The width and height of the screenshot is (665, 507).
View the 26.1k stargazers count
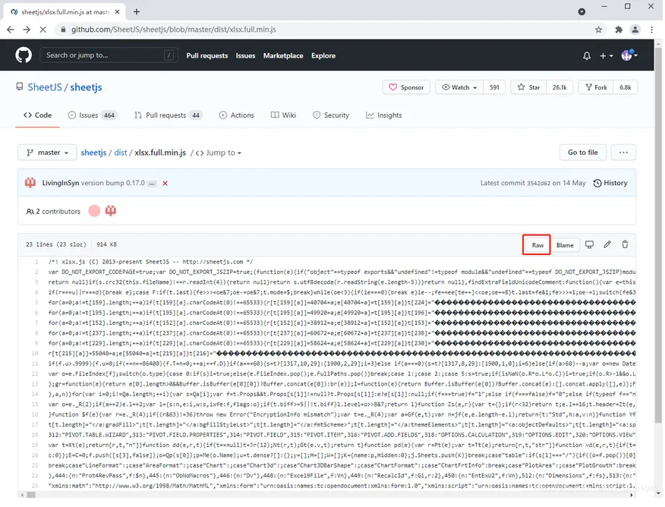click(559, 87)
